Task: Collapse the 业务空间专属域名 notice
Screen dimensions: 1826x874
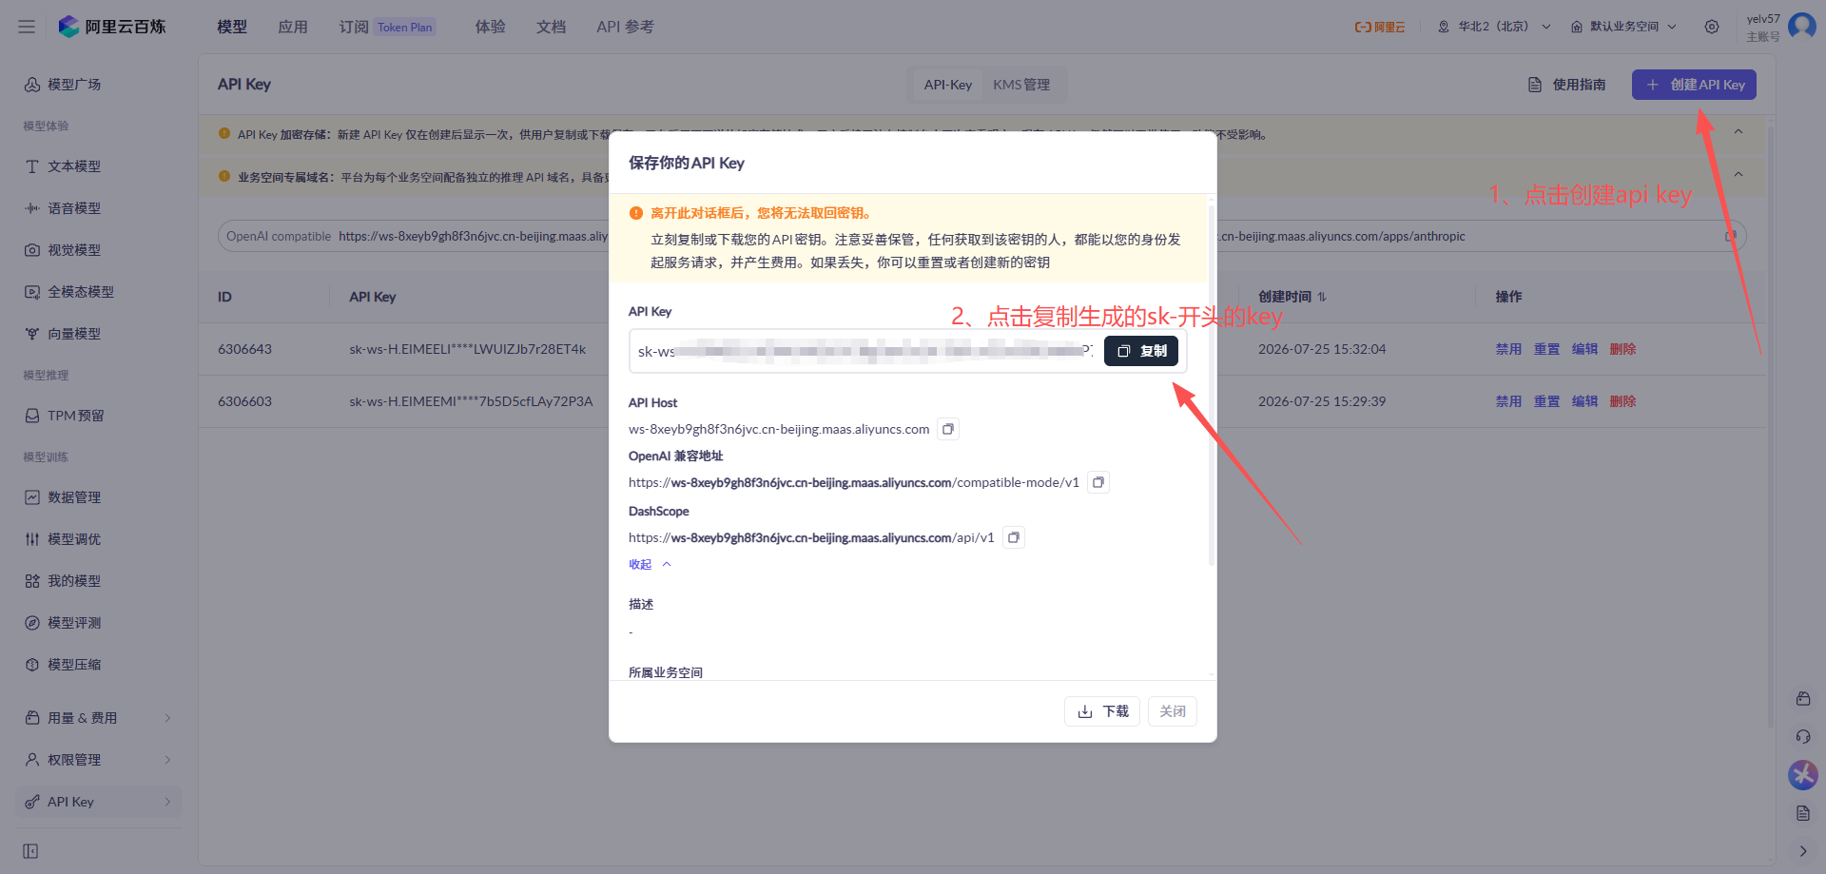Action: (x=1739, y=174)
